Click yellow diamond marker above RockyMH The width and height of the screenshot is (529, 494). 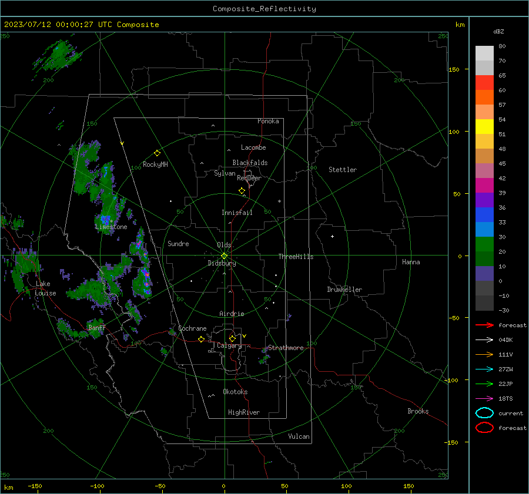point(157,153)
